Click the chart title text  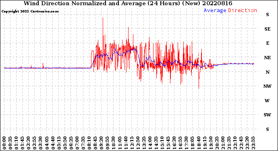coord(128,3)
